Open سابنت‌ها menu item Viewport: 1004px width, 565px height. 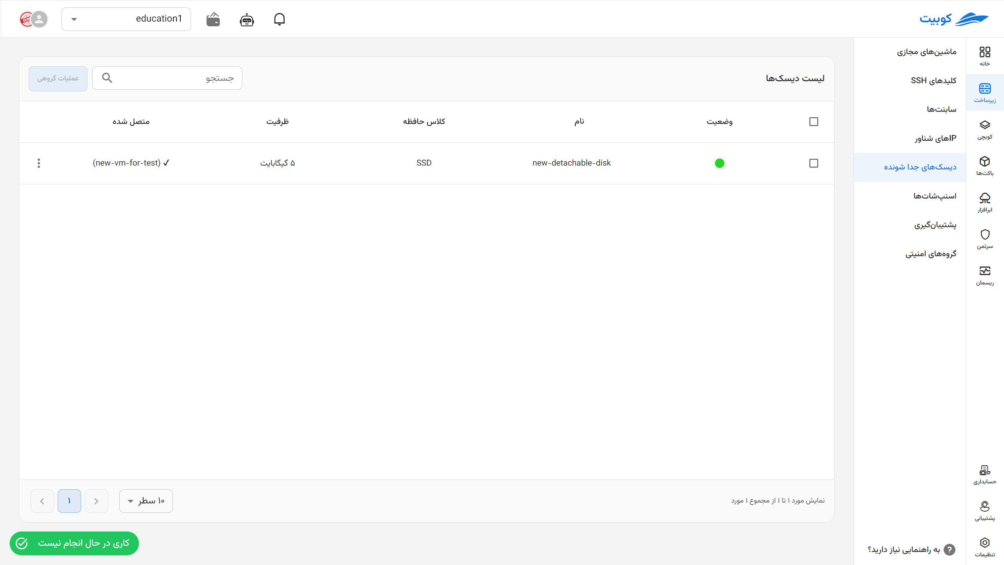(x=910, y=109)
